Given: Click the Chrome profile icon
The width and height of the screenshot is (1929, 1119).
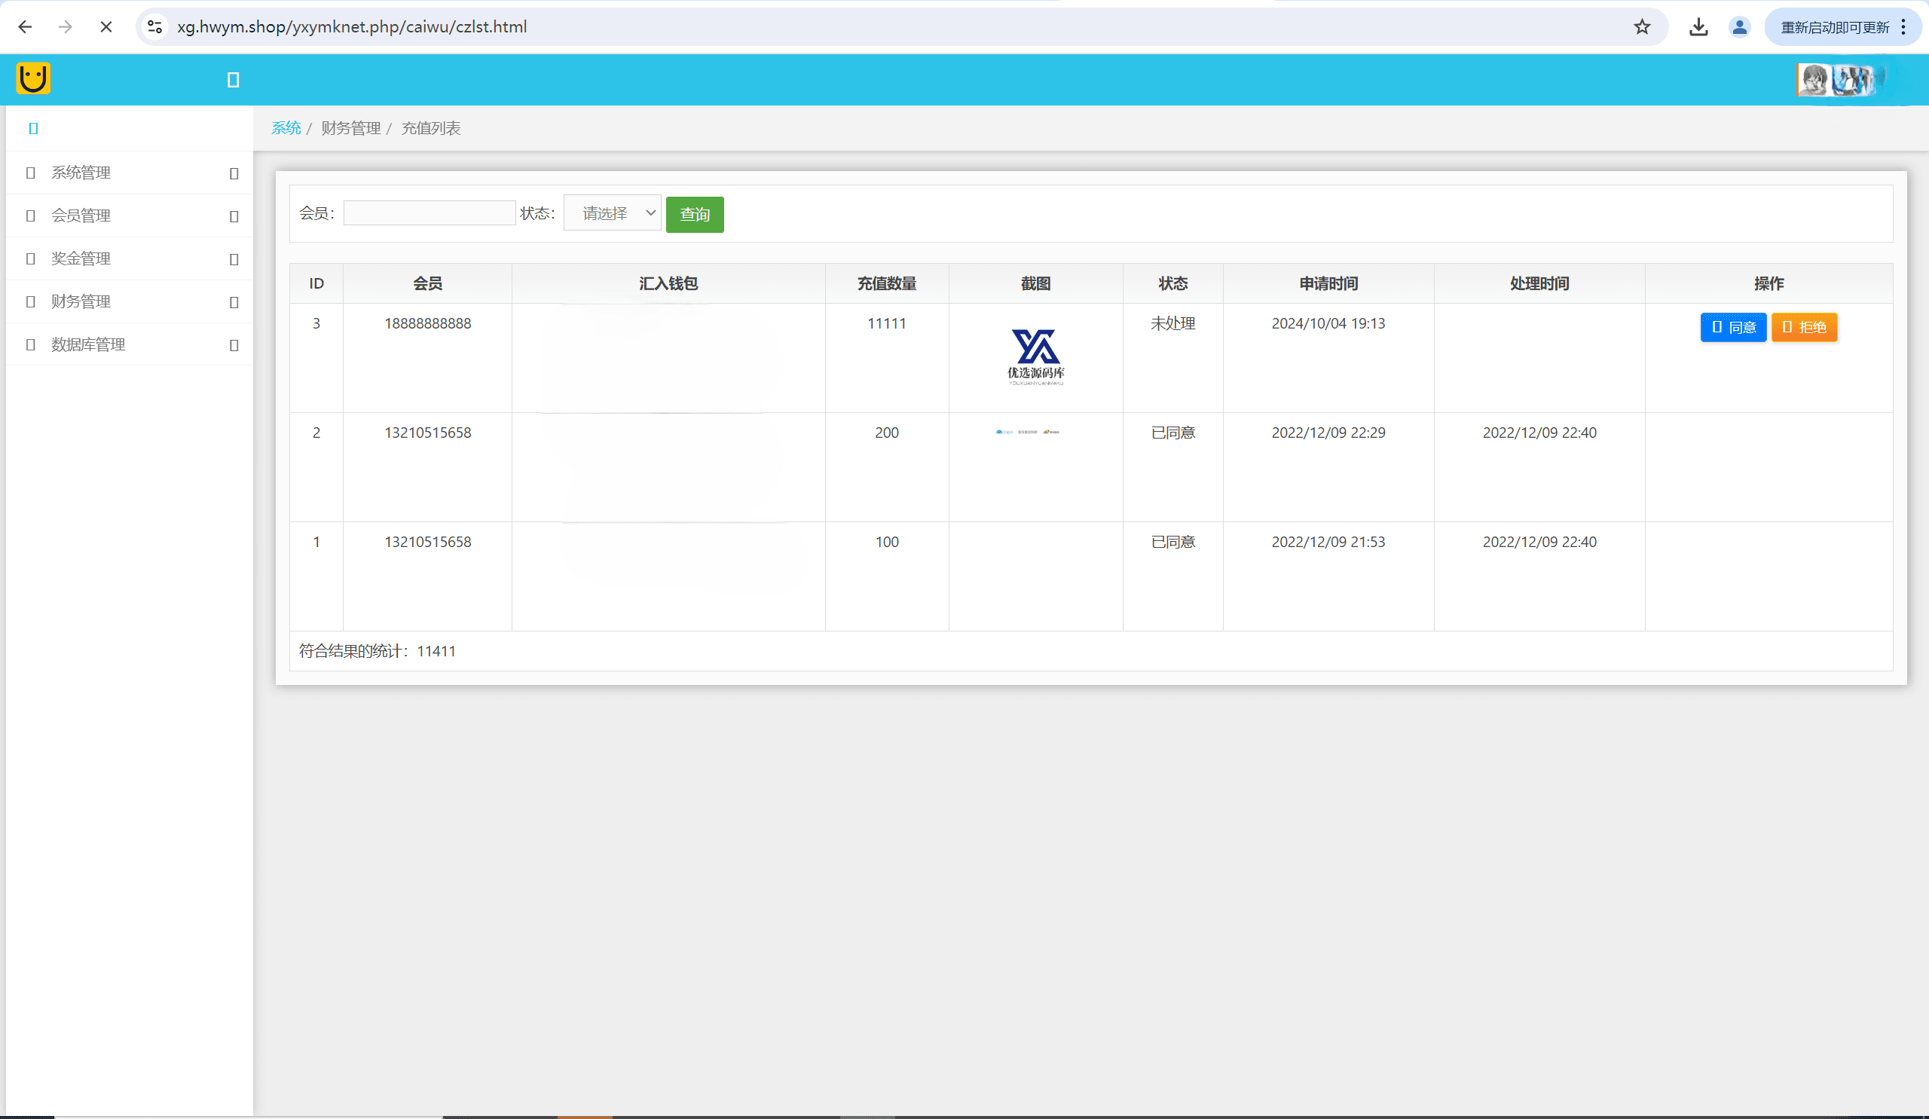Looking at the screenshot, I should coord(1739,27).
